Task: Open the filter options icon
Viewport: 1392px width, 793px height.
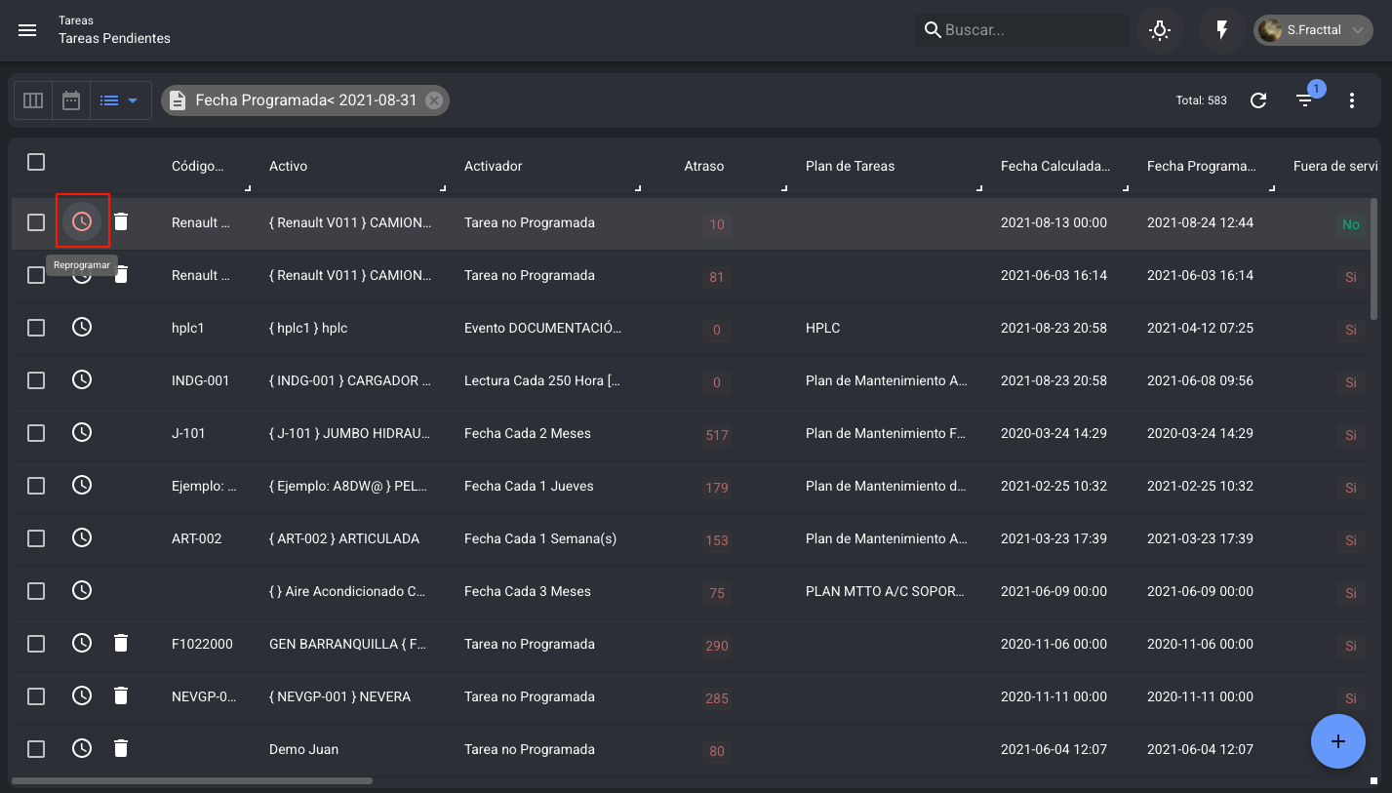Action: (x=1304, y=100)
